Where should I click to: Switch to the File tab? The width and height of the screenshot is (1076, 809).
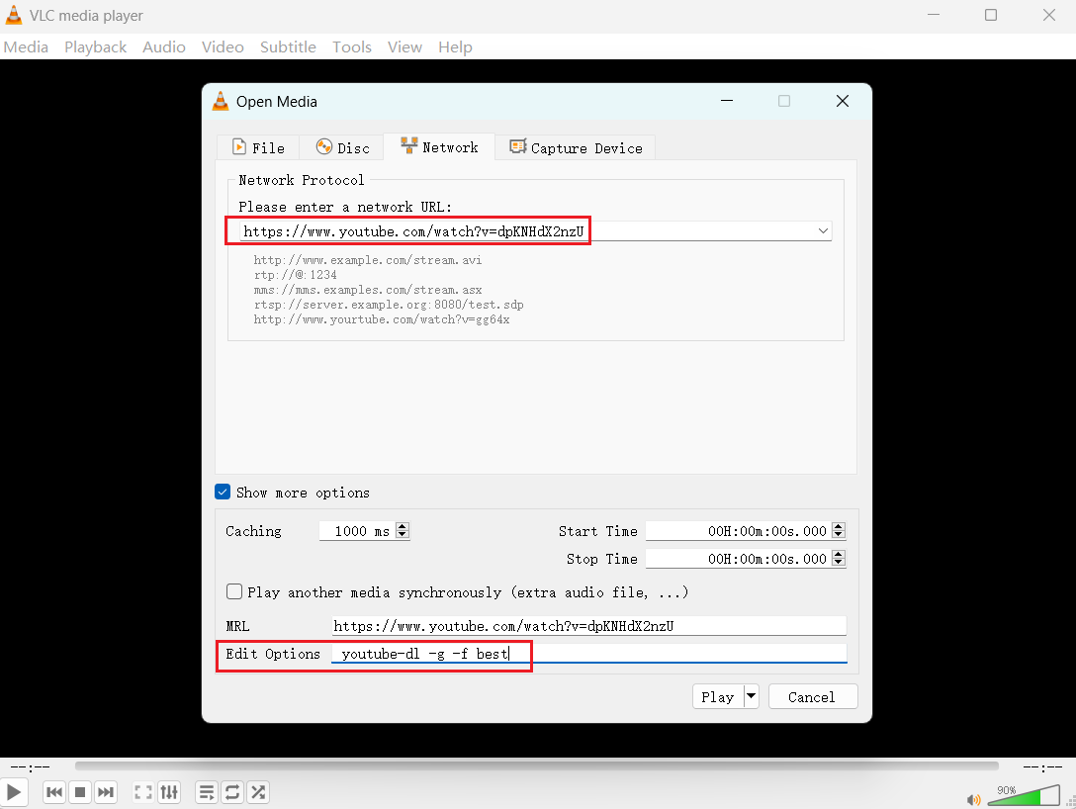click(x=258, y=147)
